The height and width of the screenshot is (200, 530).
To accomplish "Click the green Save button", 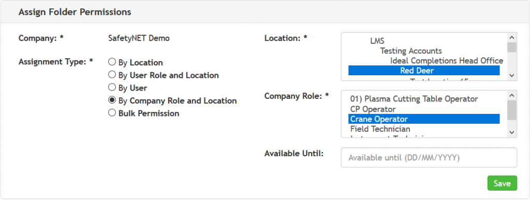I will [502, 183].
